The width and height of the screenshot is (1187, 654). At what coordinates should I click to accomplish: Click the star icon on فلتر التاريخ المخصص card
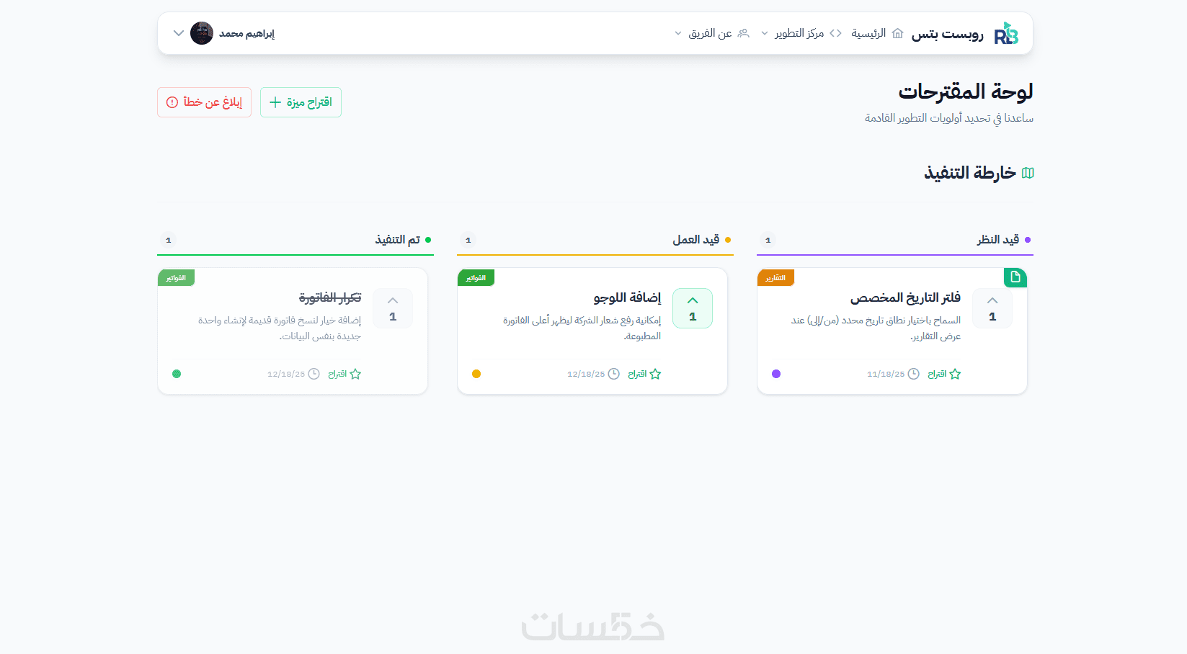coord(955,374)
